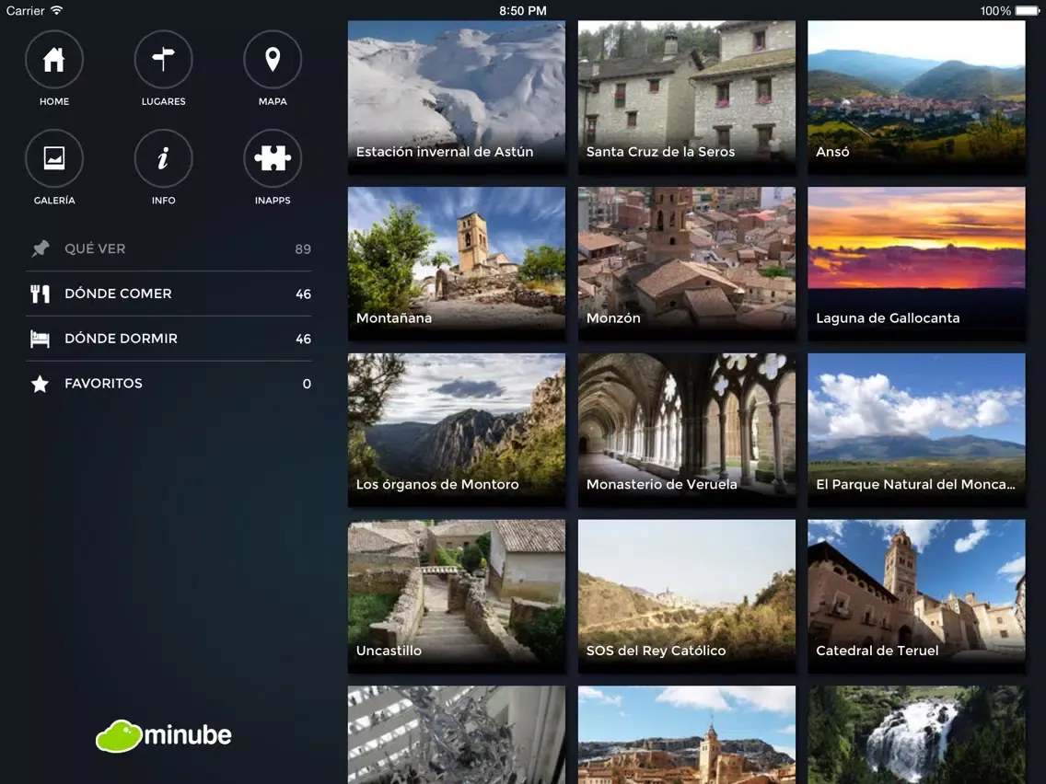The image size is (1046, 784).
Task: Open the Monzón place card
Action: pyautogui.click(x=687, y=264)
